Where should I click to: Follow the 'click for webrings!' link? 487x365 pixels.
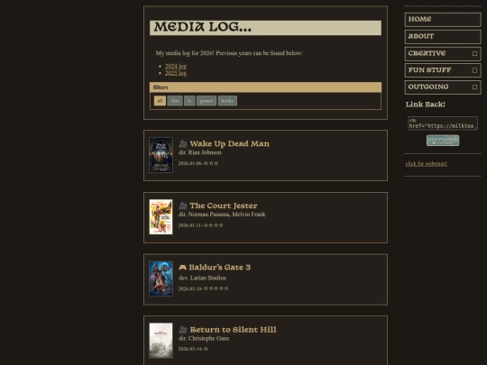click(x=426, y=163)
